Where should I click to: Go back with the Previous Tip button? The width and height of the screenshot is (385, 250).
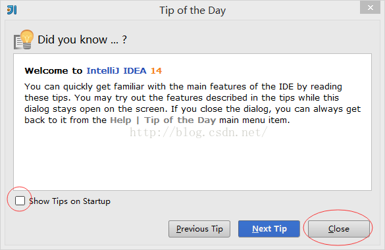[x=199, y=229]
